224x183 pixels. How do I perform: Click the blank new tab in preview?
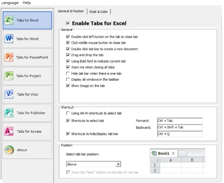[183, 153]
